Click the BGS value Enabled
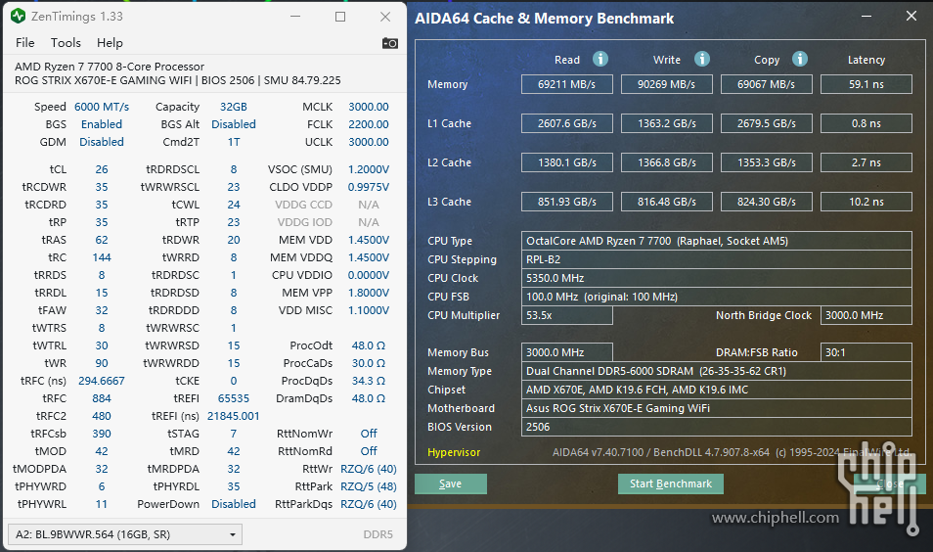Viewport: 933px width, 552px height. click(x=101, y=124)
